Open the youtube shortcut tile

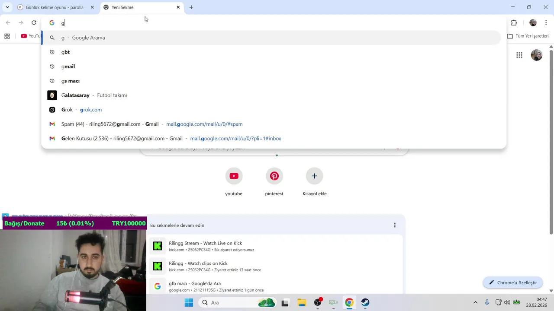(x=234, y=182)
